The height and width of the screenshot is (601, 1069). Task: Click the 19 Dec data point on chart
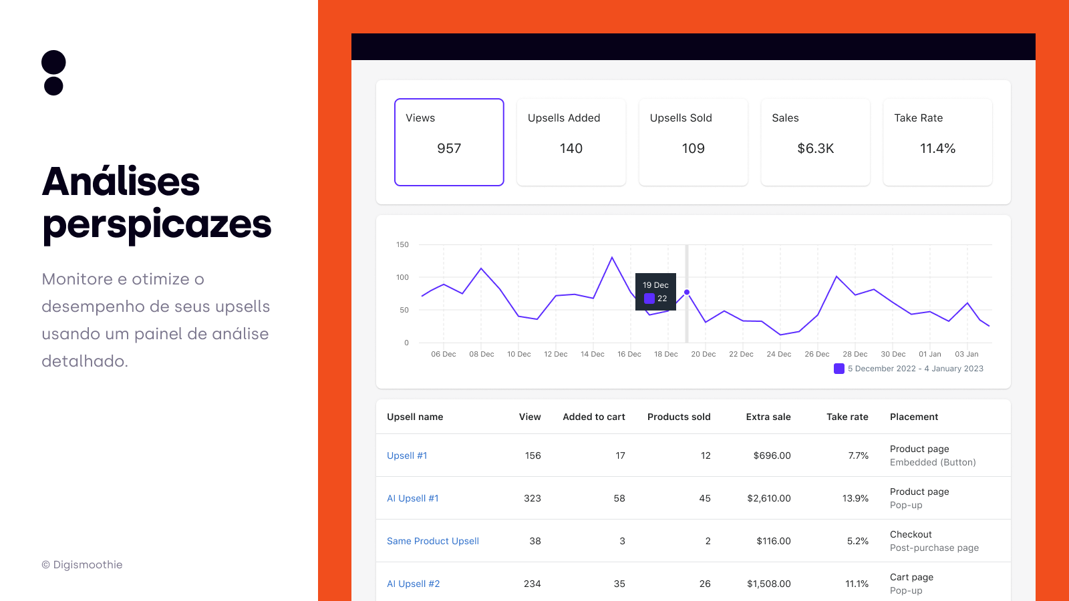(x=687, y=292)
